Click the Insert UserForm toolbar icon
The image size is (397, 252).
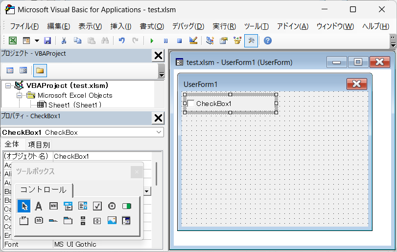[26, 41]
